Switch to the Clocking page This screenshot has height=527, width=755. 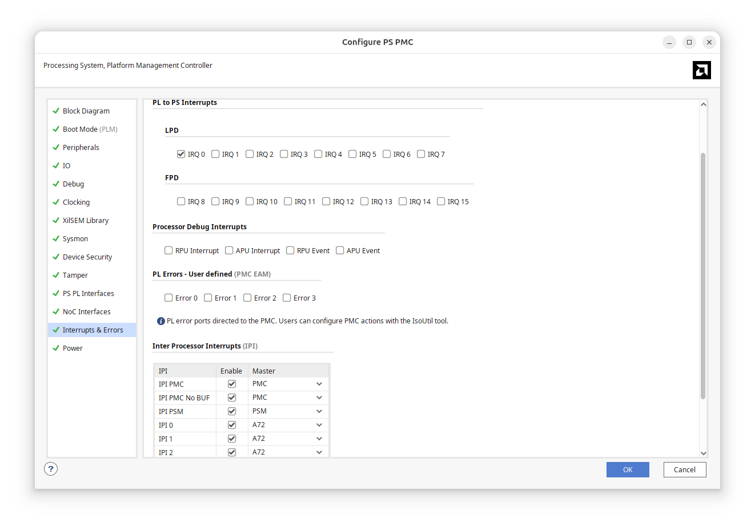[x=76, y=202]
